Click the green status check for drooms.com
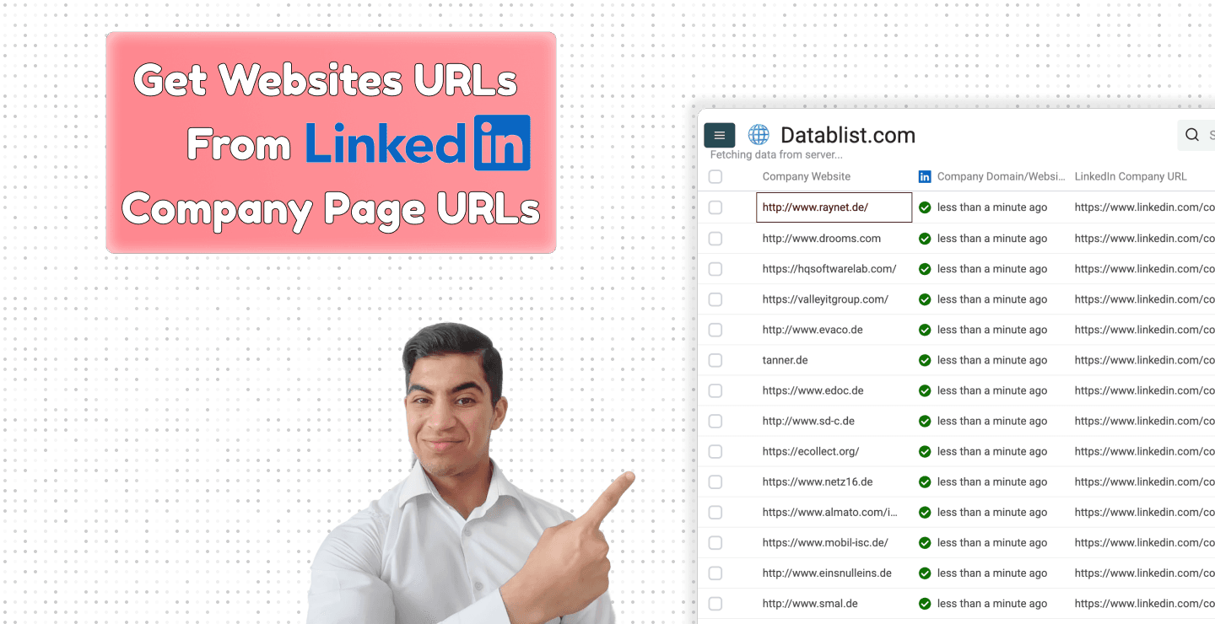Screen dimensions: 1215x624 pos(924,238)
